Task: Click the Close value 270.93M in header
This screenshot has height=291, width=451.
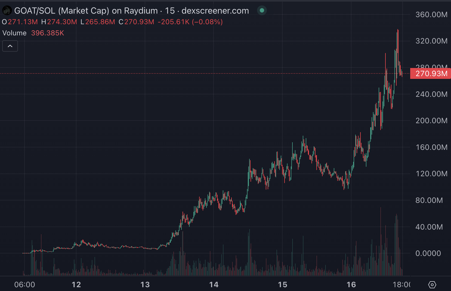Action: (139, 22)
